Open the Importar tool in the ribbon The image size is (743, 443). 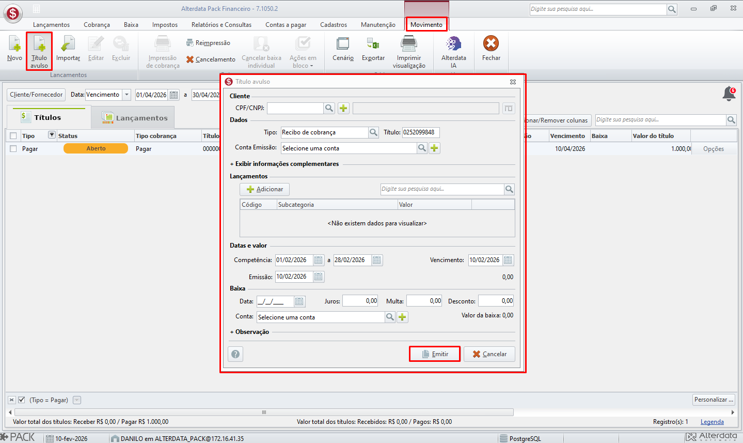(68, 49)
